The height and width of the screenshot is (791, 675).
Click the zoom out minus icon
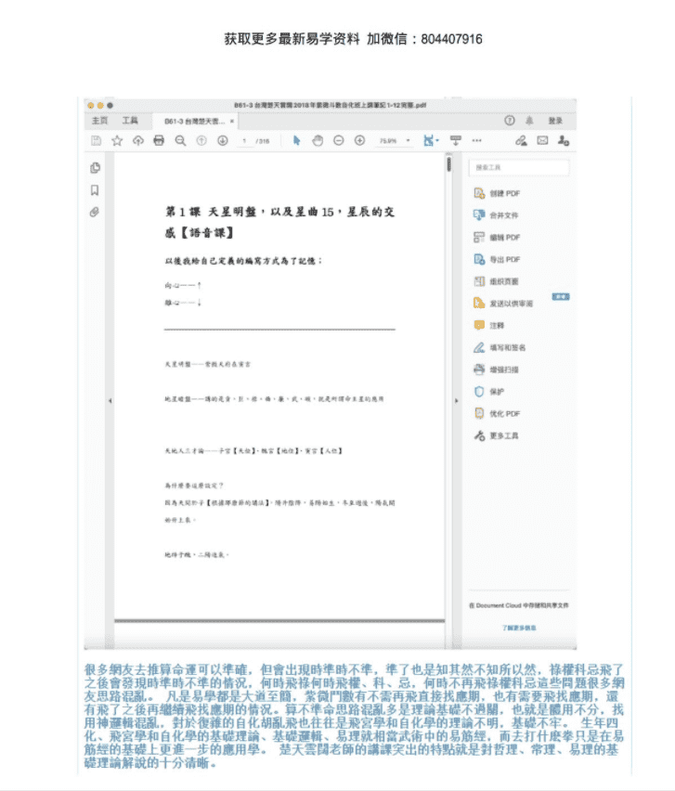pyautogui.click(x=337, y=140)
